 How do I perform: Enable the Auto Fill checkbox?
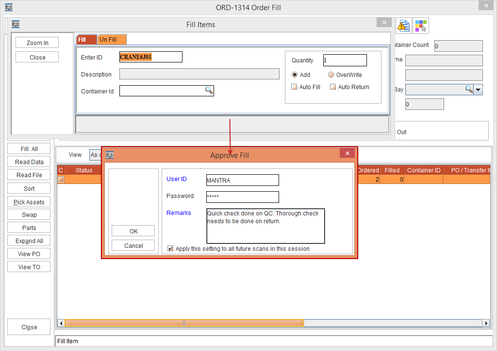294,87
